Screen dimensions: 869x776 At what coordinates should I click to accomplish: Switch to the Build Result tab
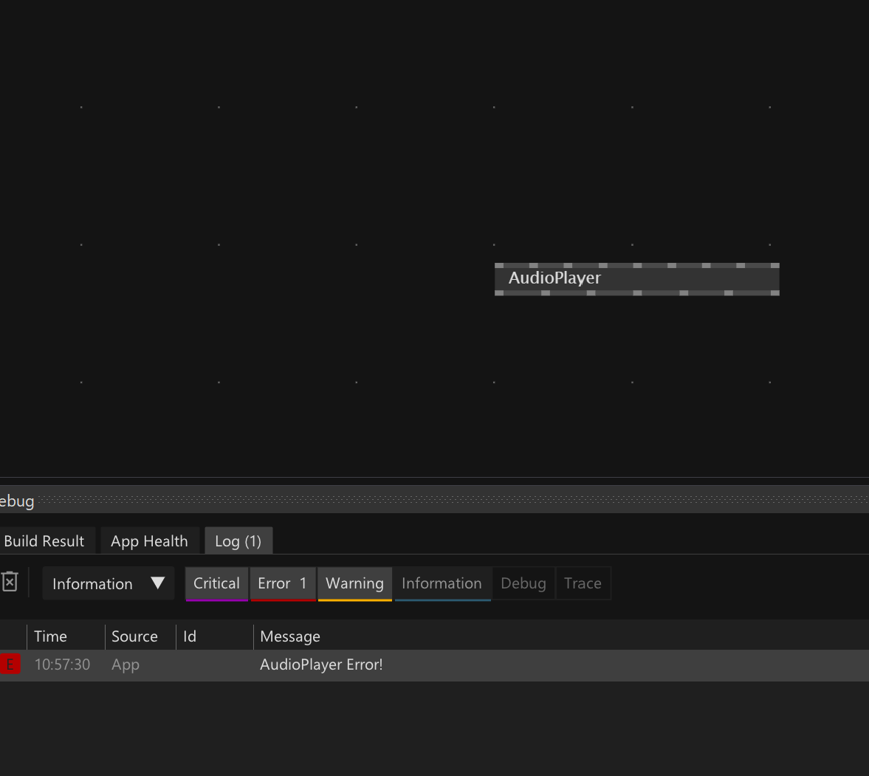(44, 541)
